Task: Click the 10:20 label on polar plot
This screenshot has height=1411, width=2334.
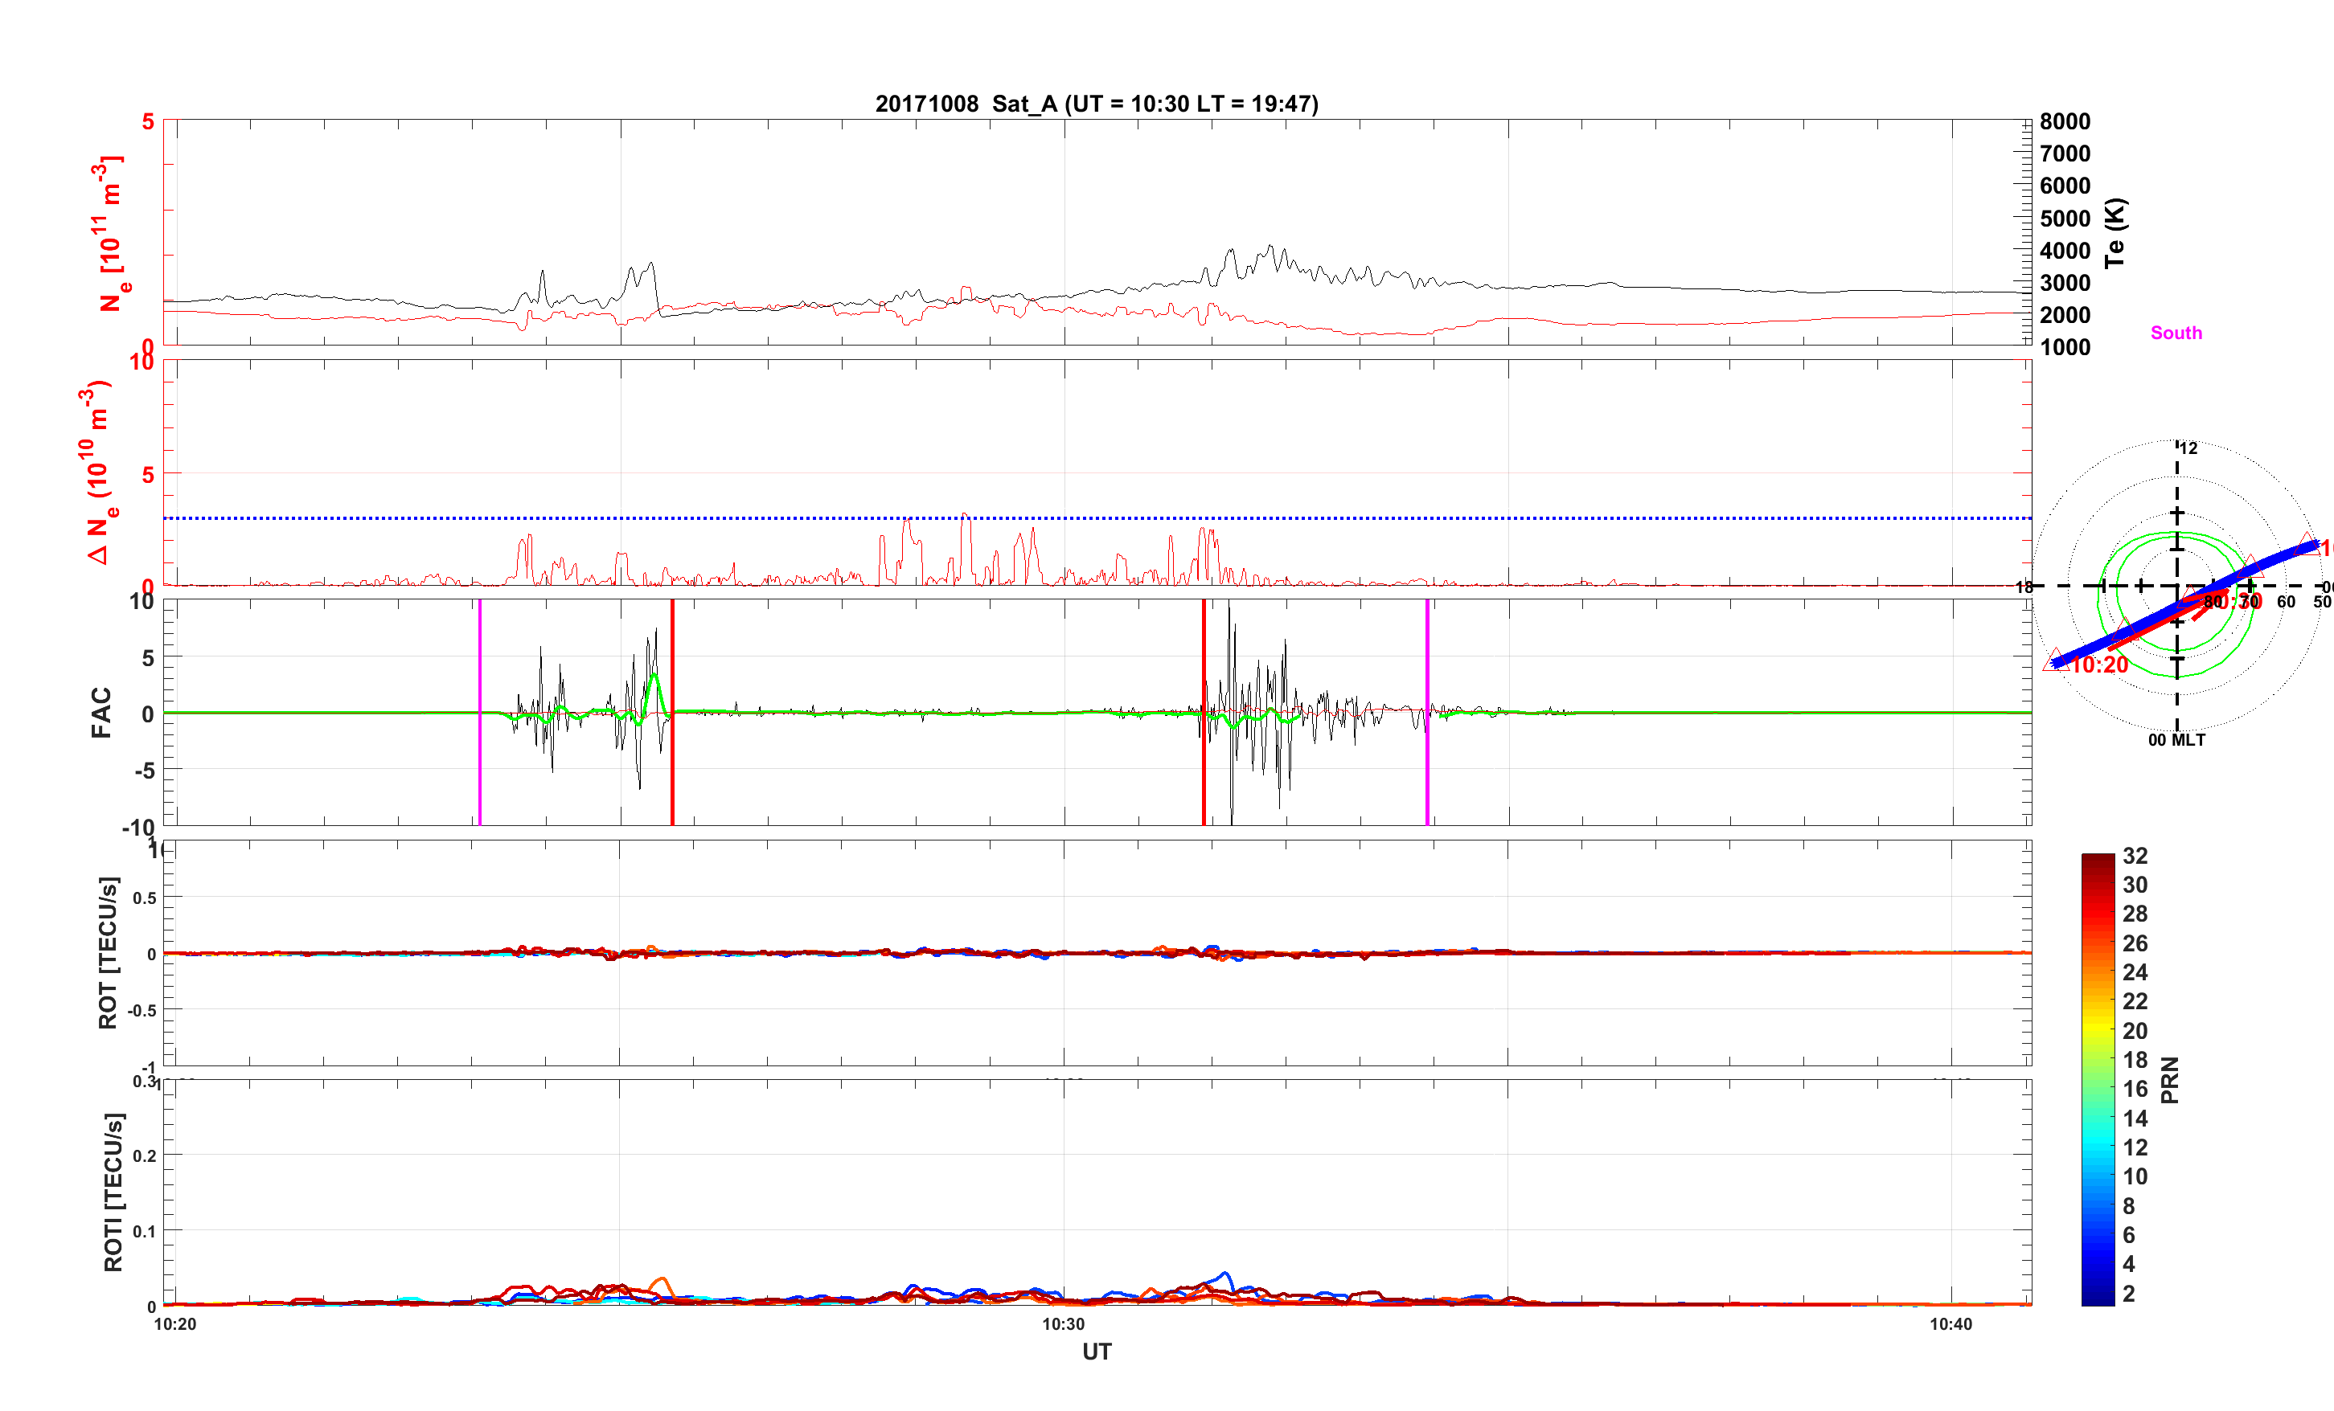Action: coord(2099,666)
